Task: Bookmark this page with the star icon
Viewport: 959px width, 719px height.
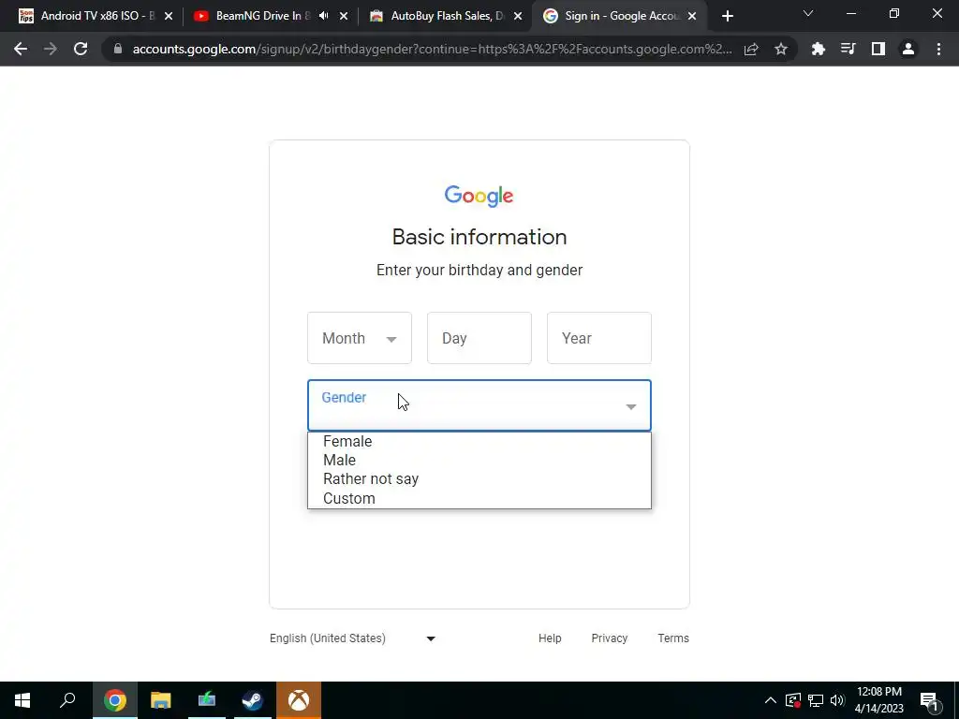Action: pyautogui.click(x=781, y=49)
